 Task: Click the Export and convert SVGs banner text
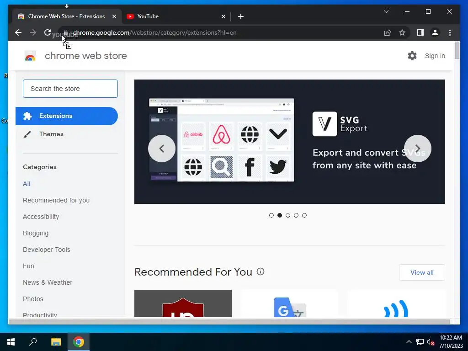(369, 159)
